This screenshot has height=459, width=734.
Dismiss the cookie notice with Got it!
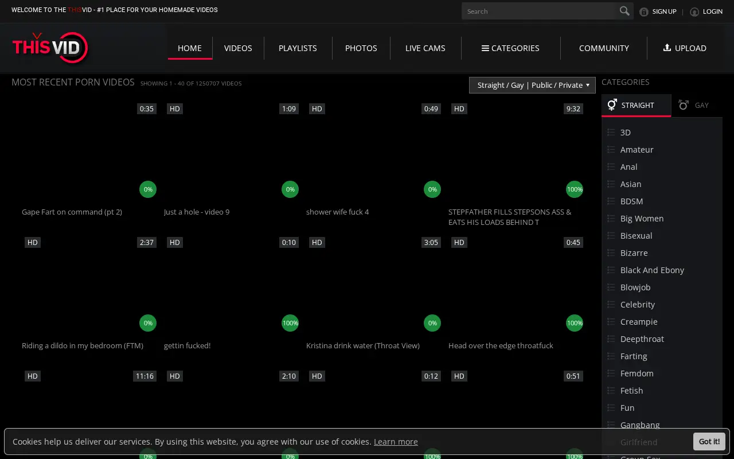click(709, 441)
